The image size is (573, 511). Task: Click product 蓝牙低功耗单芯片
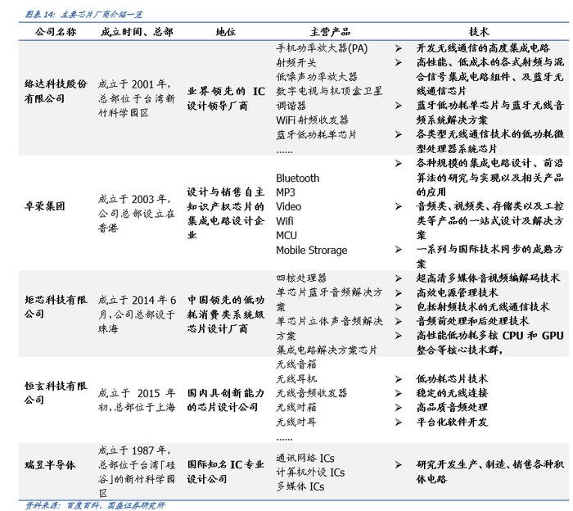tap(316, 134)
